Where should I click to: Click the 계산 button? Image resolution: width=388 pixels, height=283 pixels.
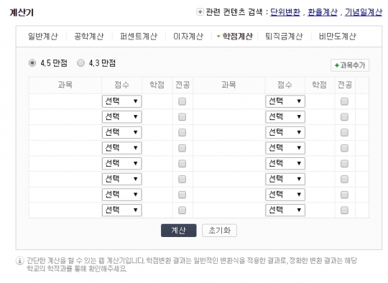pyautogui.click(x=179, y=231)
